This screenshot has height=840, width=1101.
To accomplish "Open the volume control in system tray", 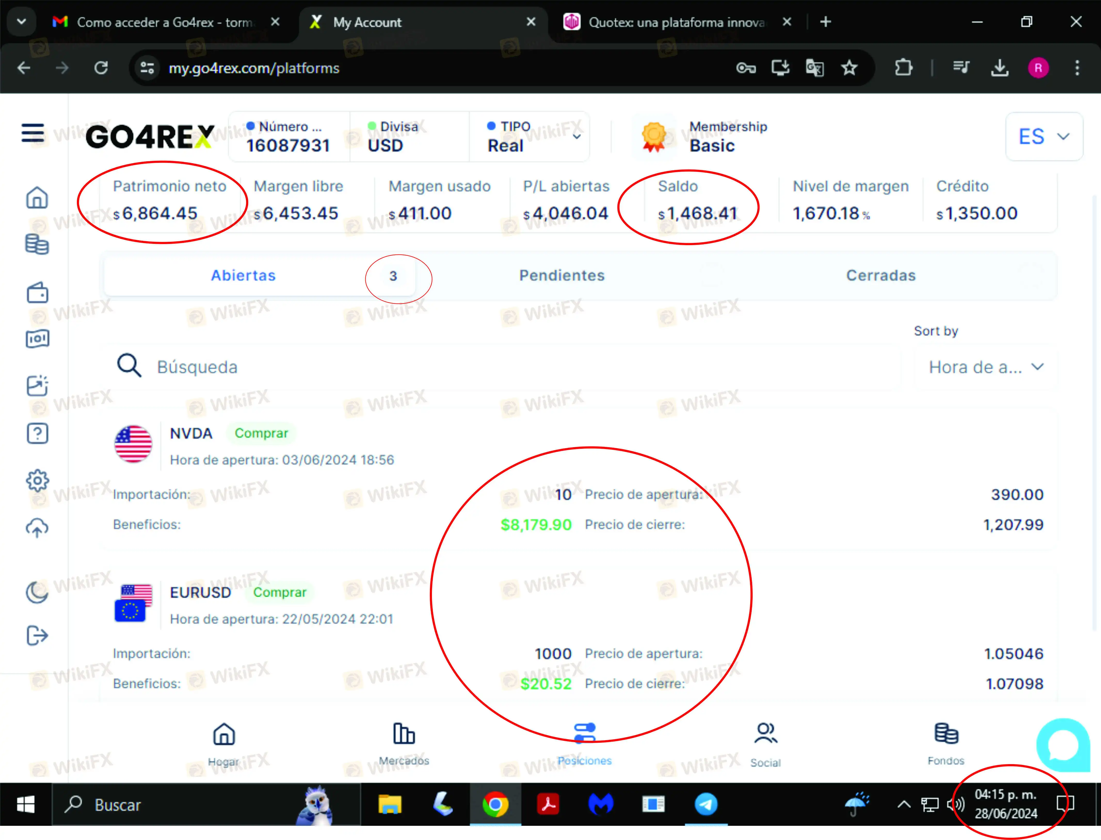I will [955, 804].
